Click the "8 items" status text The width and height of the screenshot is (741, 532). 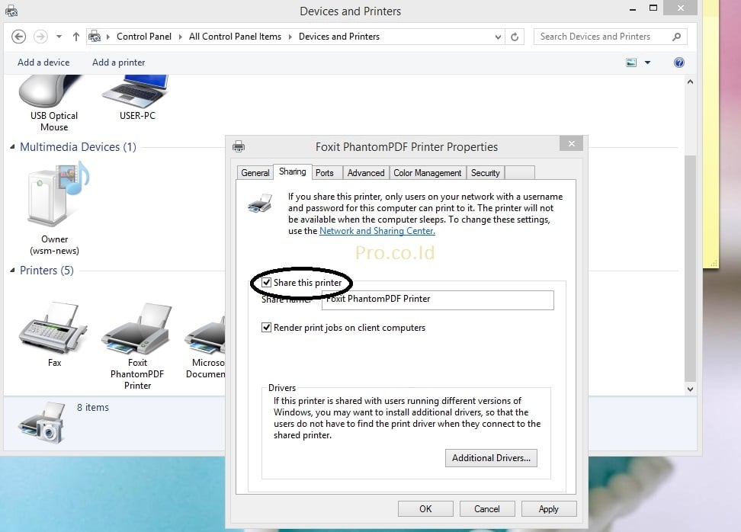pos(93,407)
